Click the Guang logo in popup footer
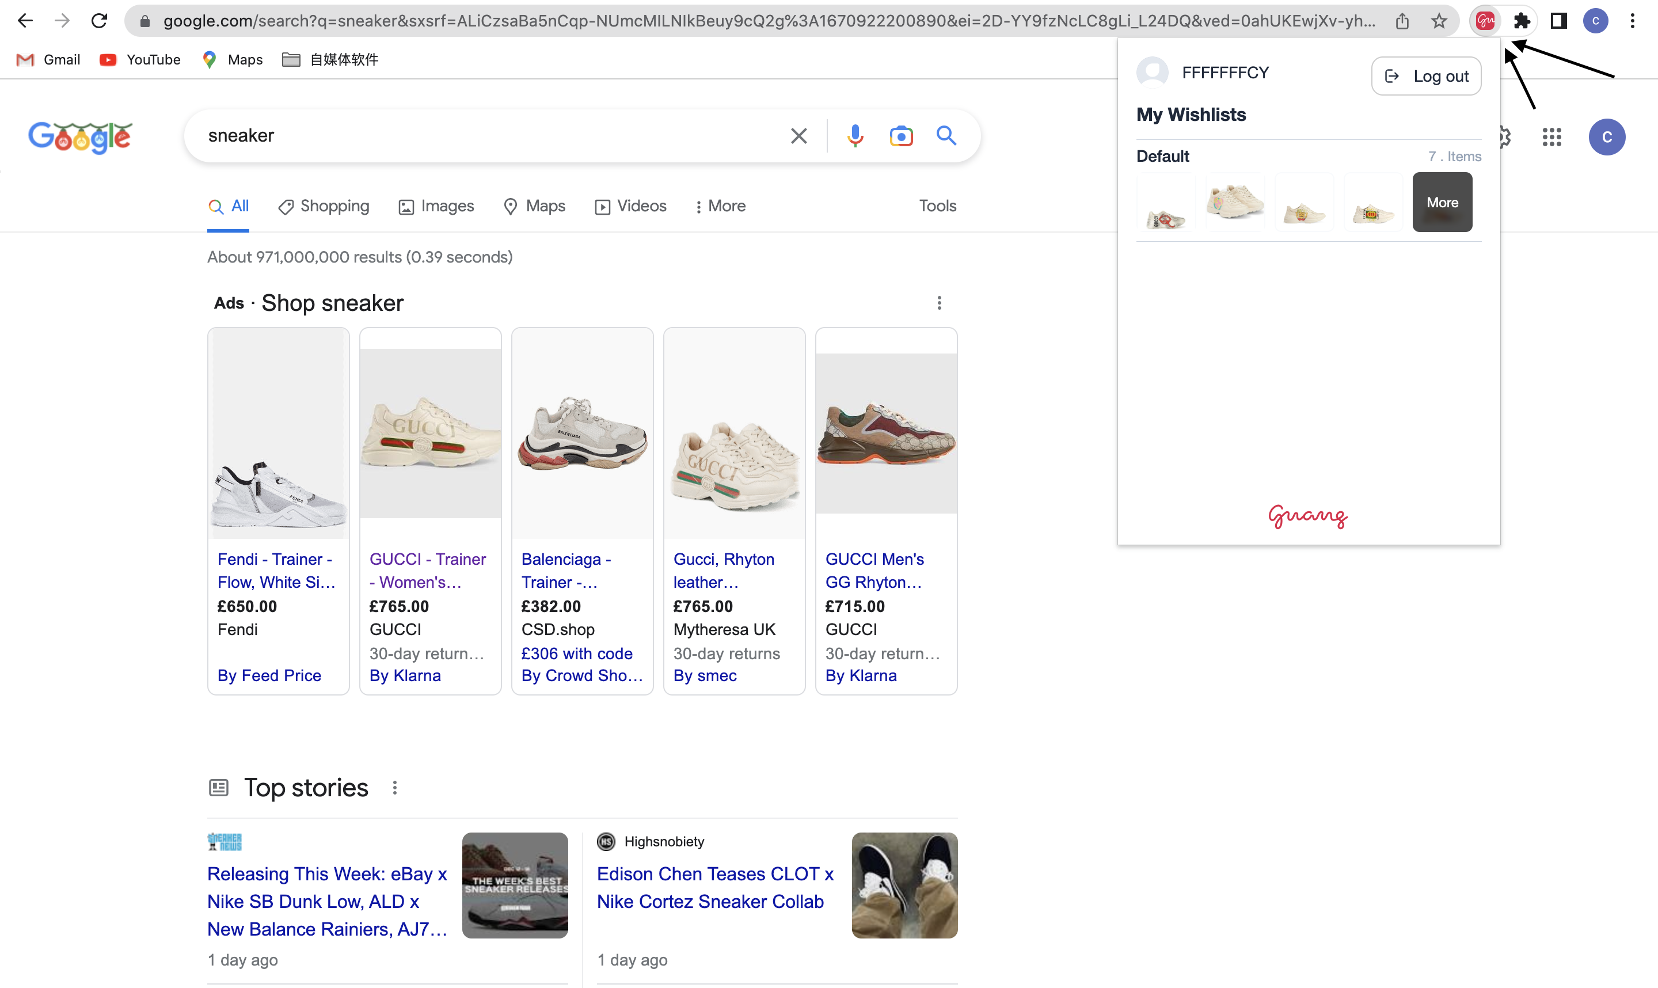The height and width of the screenshot is (988, 1658). pos(1308,516)
